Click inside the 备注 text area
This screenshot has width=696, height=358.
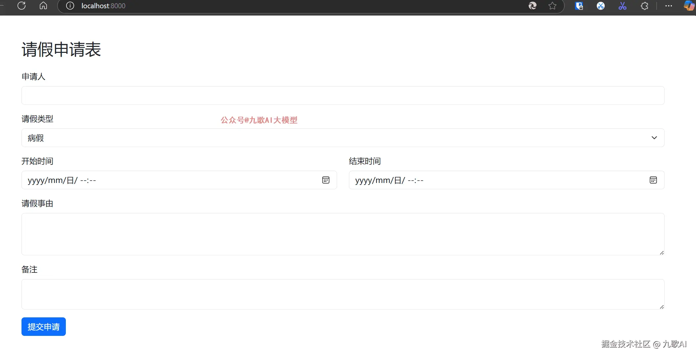[x=343, y=294]
